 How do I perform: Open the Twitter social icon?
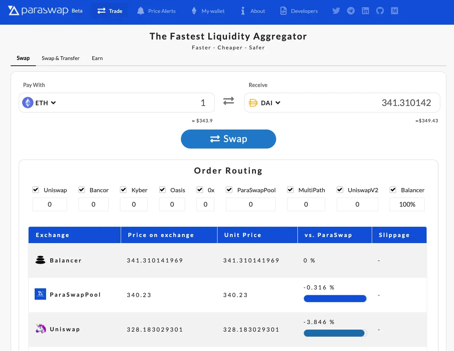click(x=336, y=11)
